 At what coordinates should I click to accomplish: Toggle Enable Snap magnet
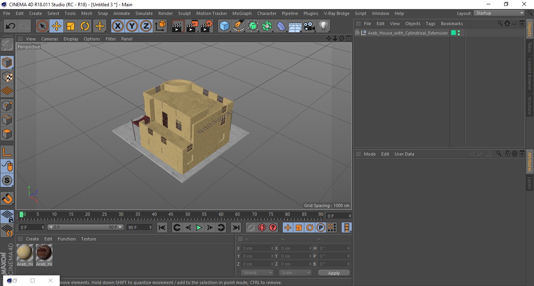(x=7, y=198)
